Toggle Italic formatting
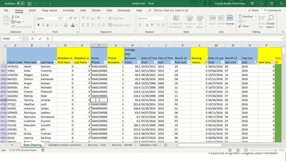Image resolution: width=286 pixels, height=161 pixels. point(43,25)
